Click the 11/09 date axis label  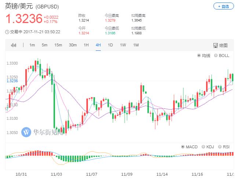[x=127, y=174]
